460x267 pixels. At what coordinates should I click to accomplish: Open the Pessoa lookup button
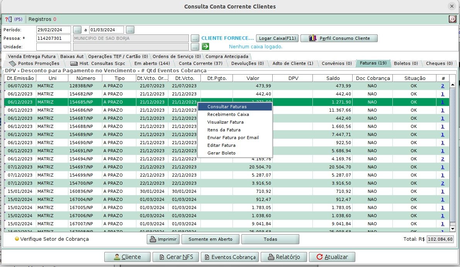tap(195, 38)
